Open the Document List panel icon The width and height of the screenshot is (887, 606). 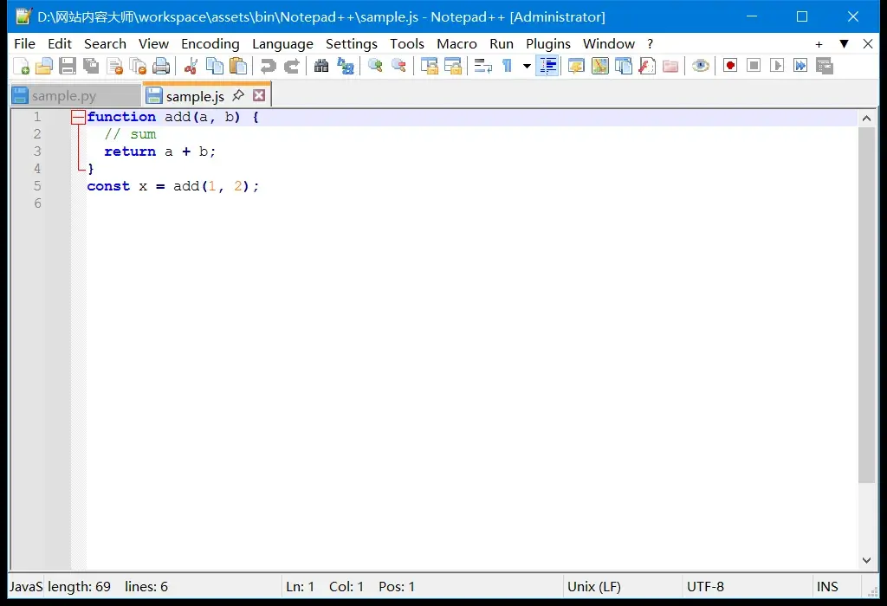coord(624,66)
